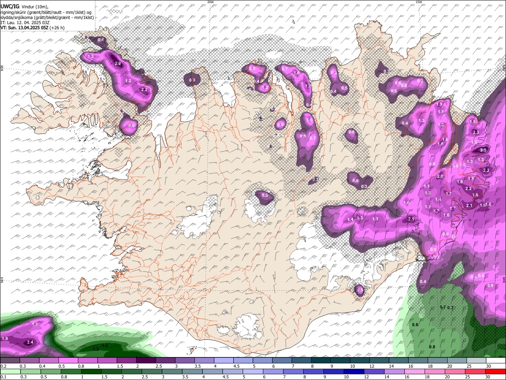Viewport: 506px width, 380px height.
Task: Select bottom-row dark green swatch between 1 and 1.5
Action: point(88,371)
